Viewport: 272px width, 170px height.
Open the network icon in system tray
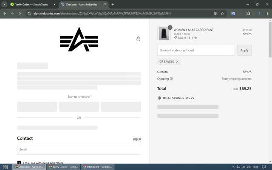(x=244, y=167)
